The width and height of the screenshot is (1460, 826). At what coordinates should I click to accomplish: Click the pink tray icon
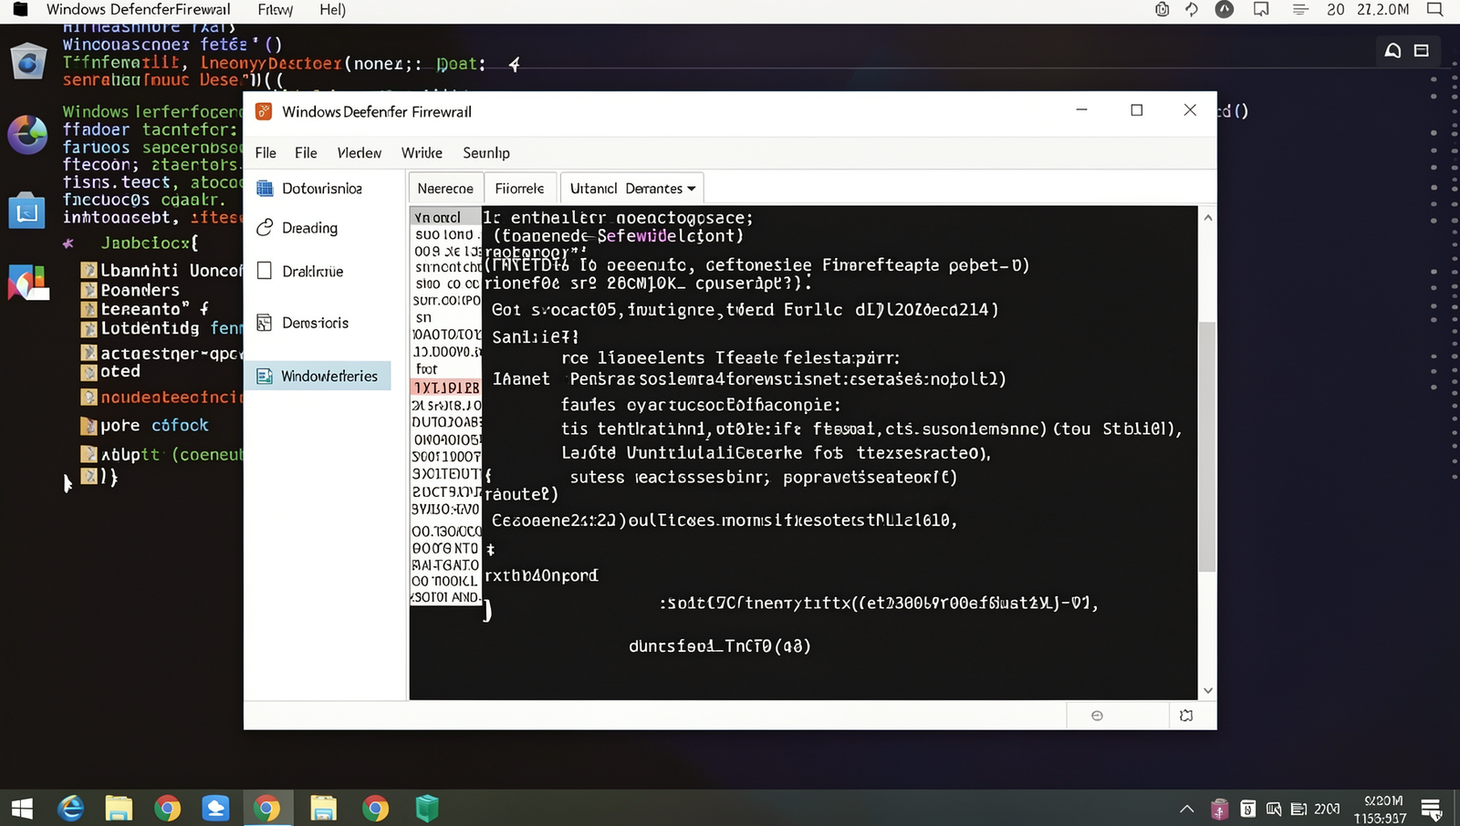click(1219, 809)
